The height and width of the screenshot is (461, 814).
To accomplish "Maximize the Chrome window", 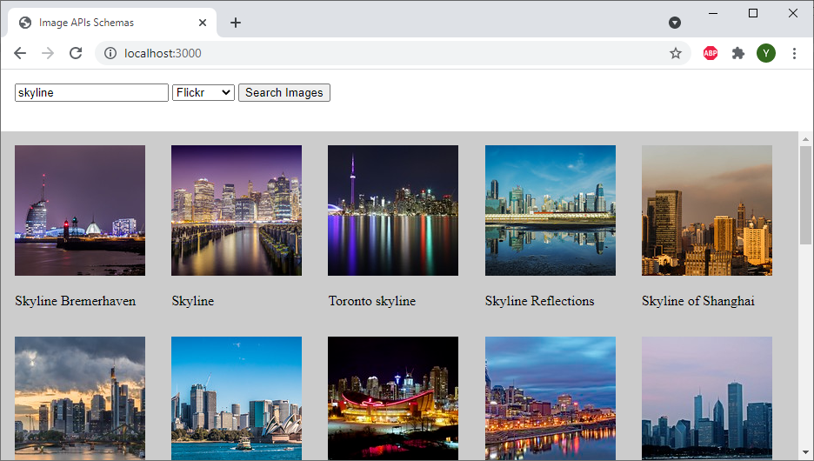I will click(x=753, y=14).
